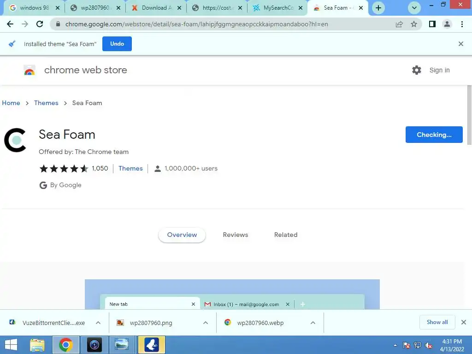This screenshot has height=354, width=472.
Task: Click the Action Center flag tray icon
Action: (x=407, y=345)
